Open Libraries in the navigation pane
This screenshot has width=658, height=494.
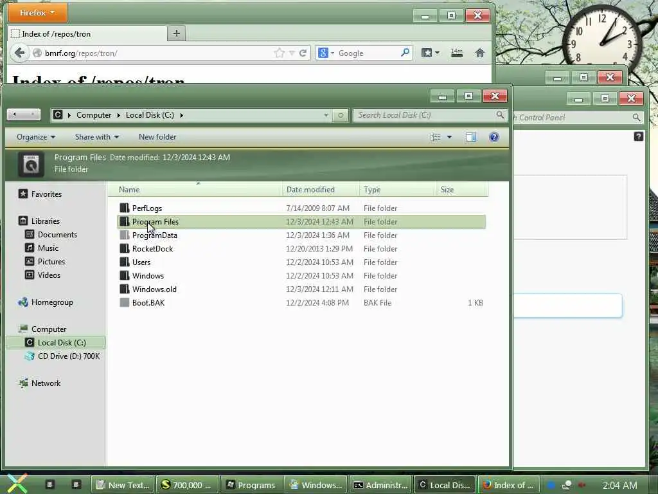pyautogui.click(x=46, y=221)
